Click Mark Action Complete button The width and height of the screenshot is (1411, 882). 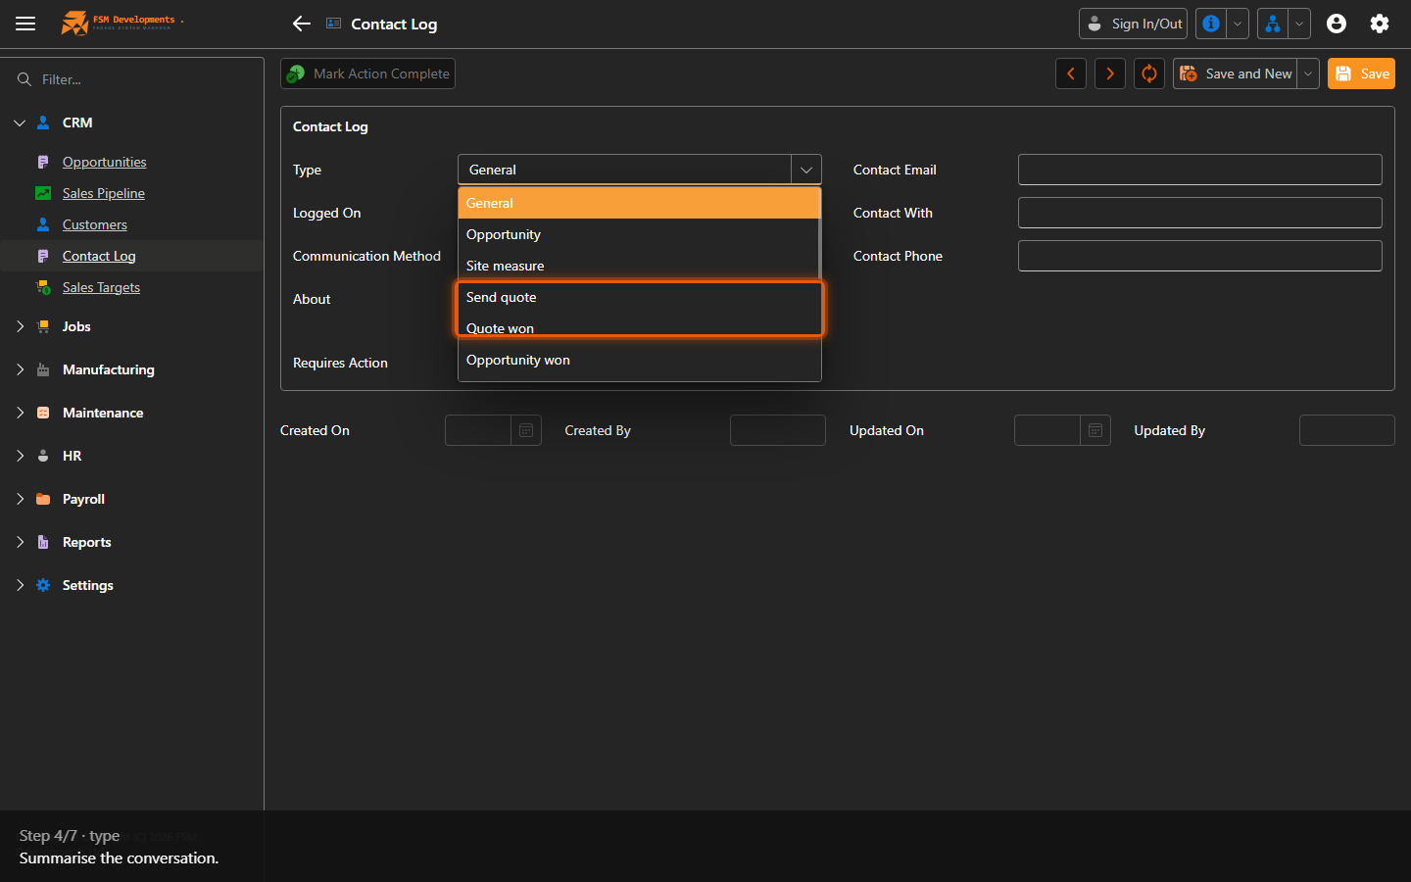(x=367, y=73)
